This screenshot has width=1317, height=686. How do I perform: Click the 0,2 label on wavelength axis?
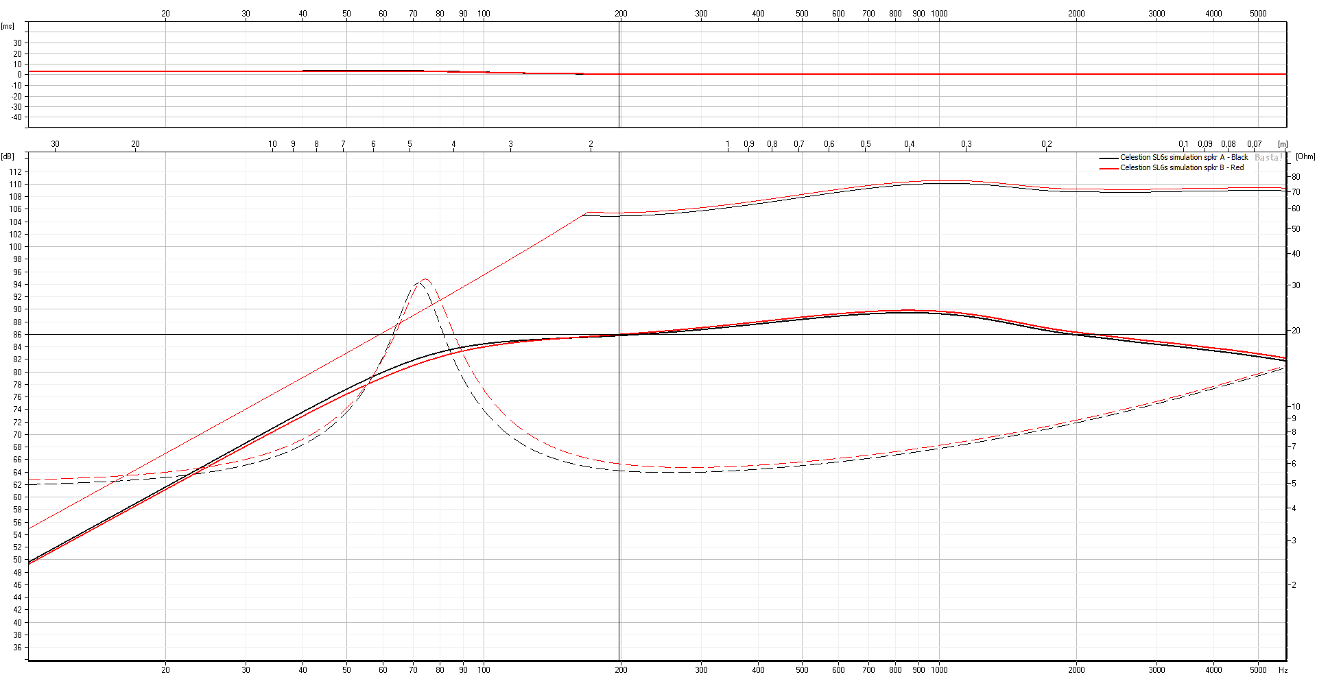click(x=1047, y=144)
